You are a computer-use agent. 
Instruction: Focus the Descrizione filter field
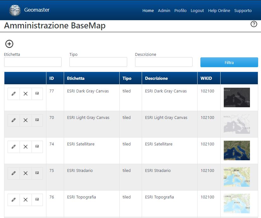click(x=163, y=62)
